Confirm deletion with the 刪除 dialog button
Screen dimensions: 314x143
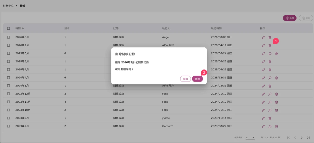tap(197, 79)
